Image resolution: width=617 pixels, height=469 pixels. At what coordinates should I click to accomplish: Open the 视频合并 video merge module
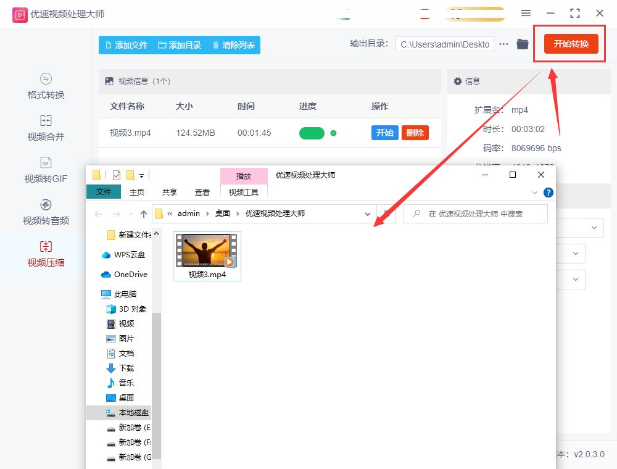point(46,128)
